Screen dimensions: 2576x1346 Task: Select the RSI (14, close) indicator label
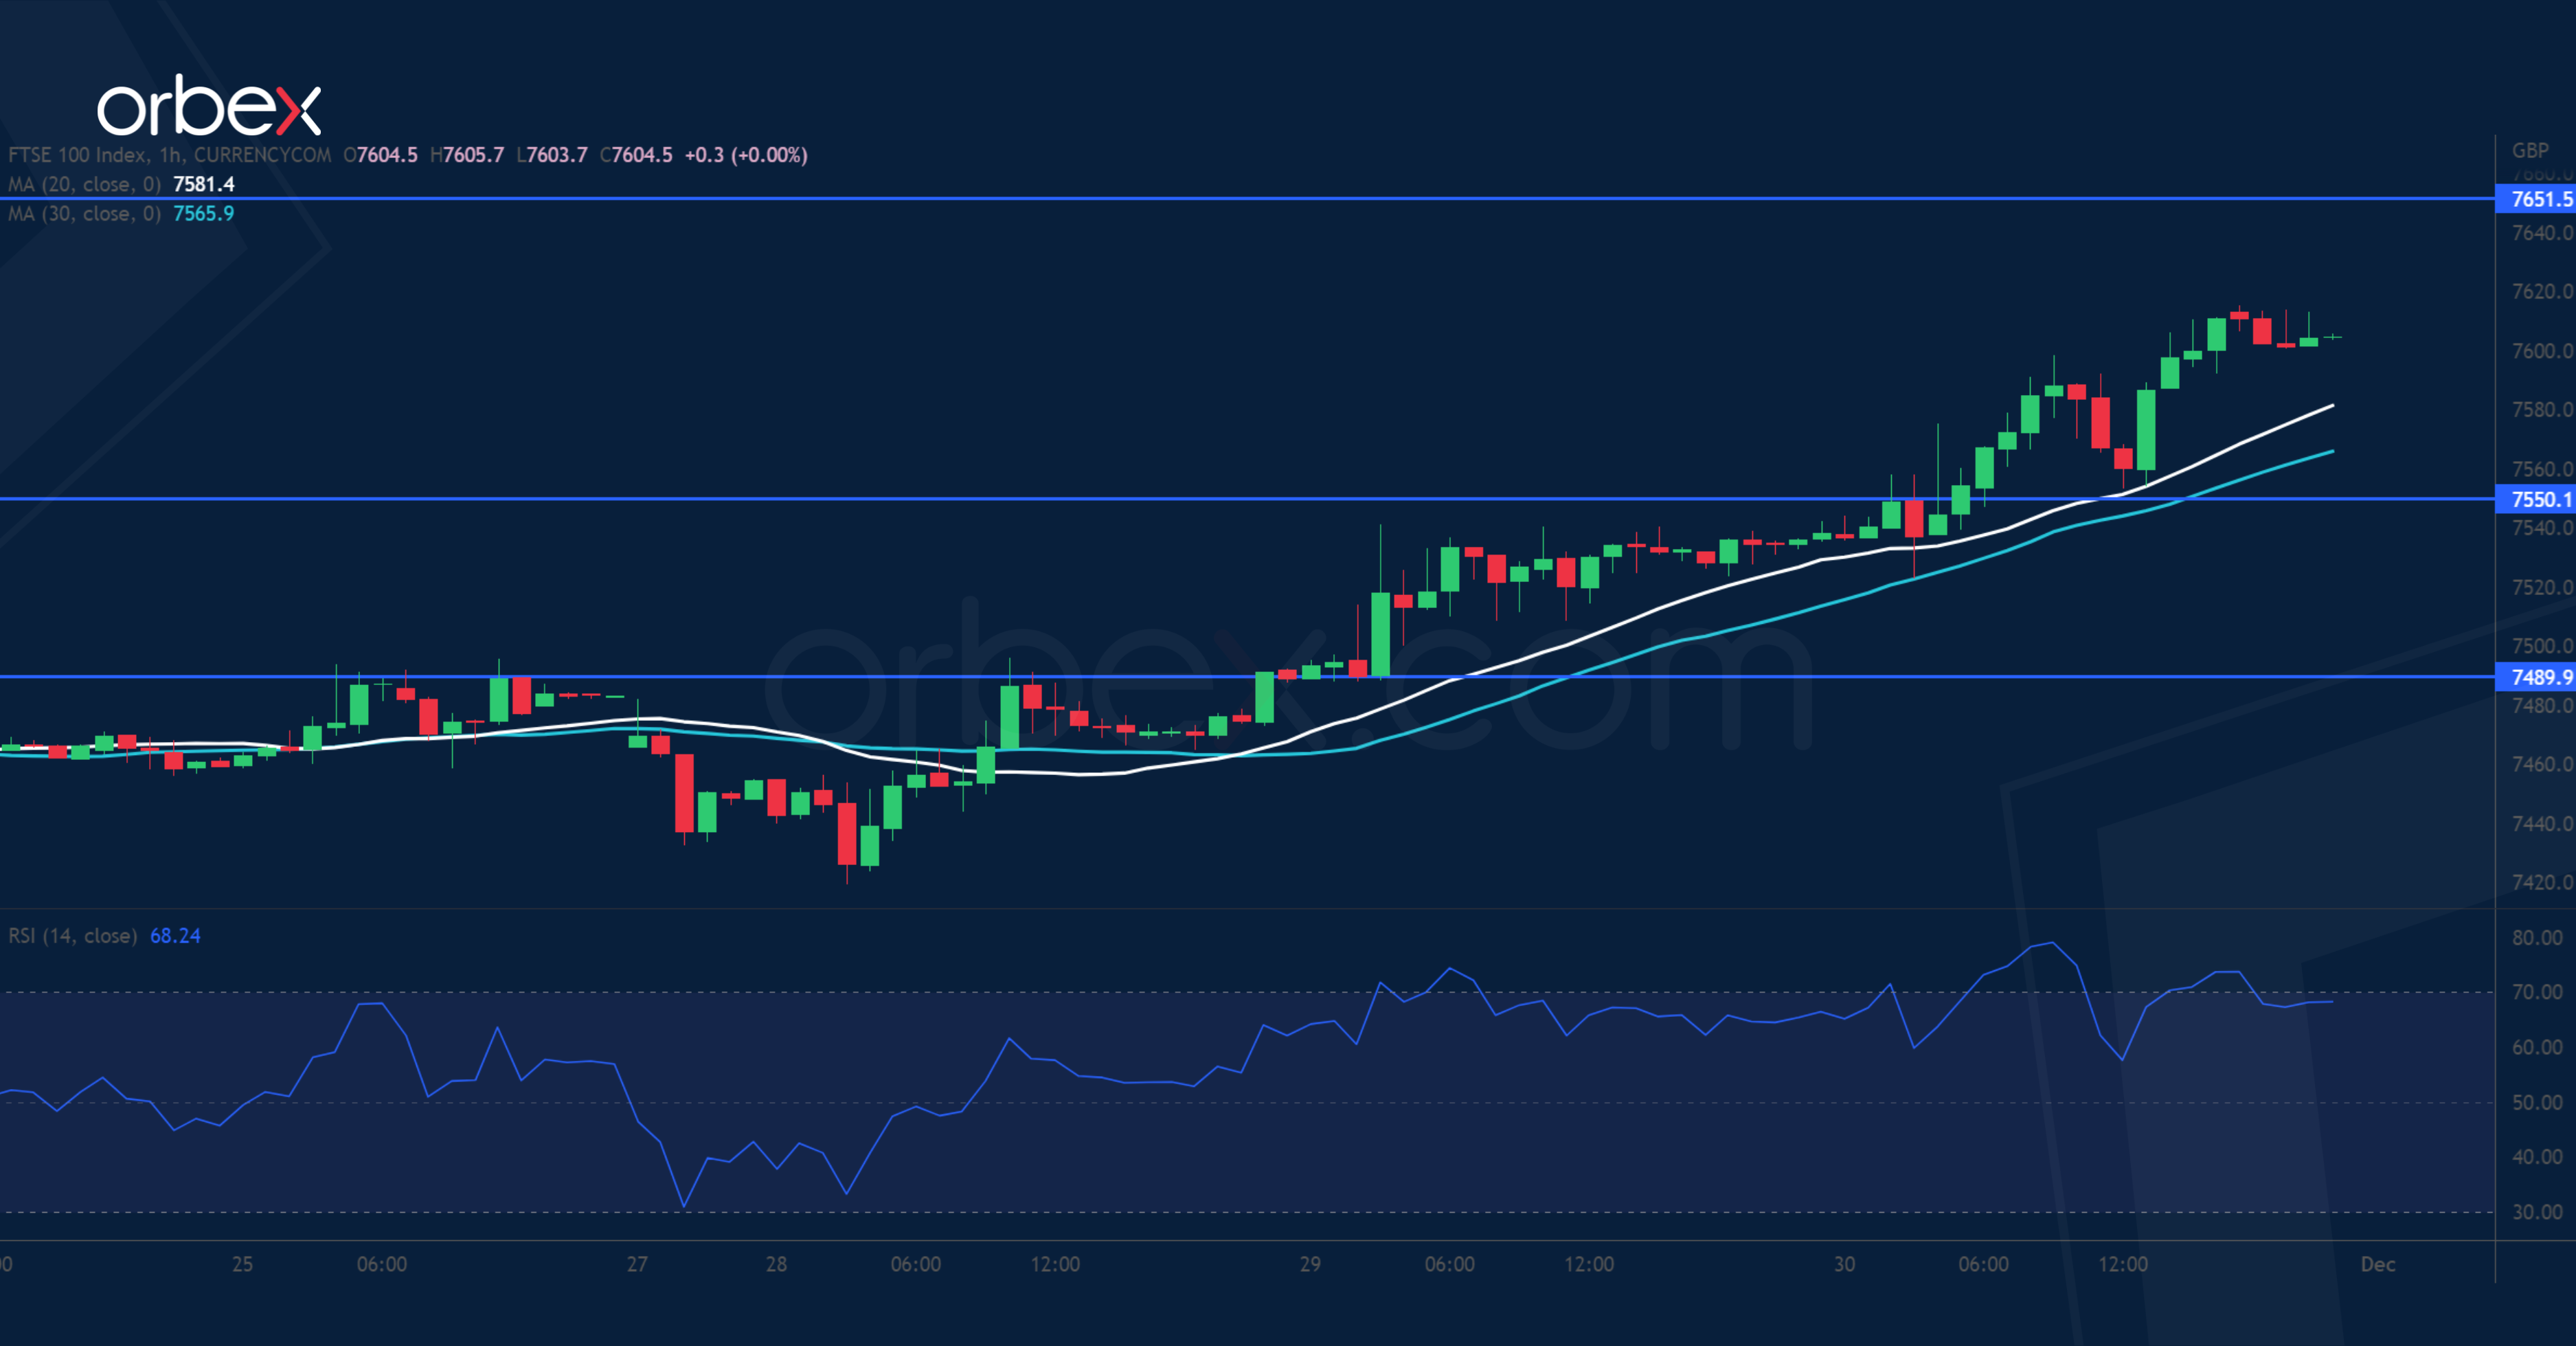[72, 936]
